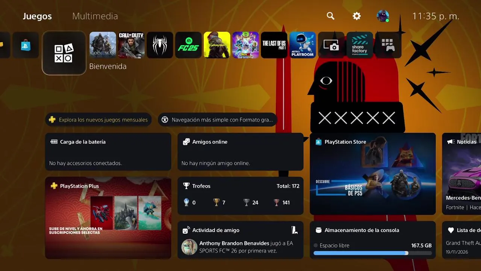
Task: Click the silver trophy count icon
Action: 247,202
